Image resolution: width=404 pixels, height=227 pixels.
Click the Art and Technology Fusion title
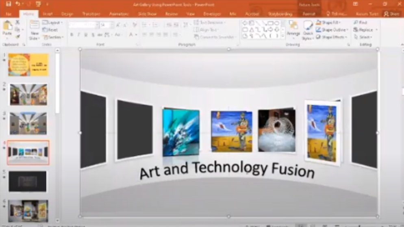click(x=227, y=170)
